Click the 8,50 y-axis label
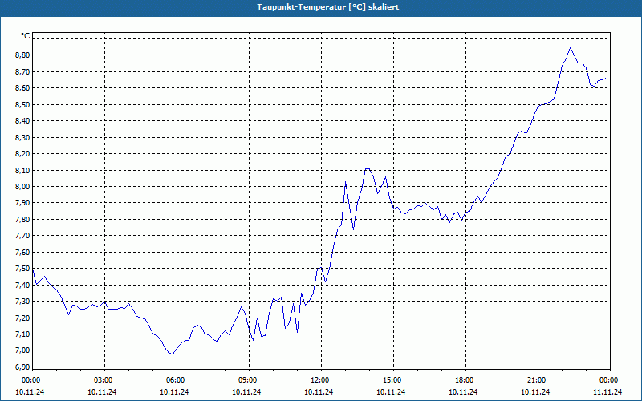This screenshot has width=642, height=401. click(22, 104)
